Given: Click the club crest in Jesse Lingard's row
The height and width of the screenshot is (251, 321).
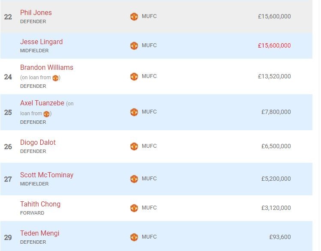Looking at the screenshot, I should (134, 45).
